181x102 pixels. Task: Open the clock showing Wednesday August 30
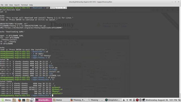coord(161,100)
